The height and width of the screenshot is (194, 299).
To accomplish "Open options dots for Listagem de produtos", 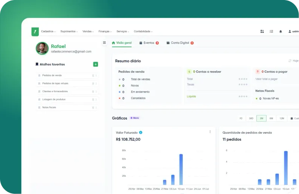I will (x=96, y=100).
